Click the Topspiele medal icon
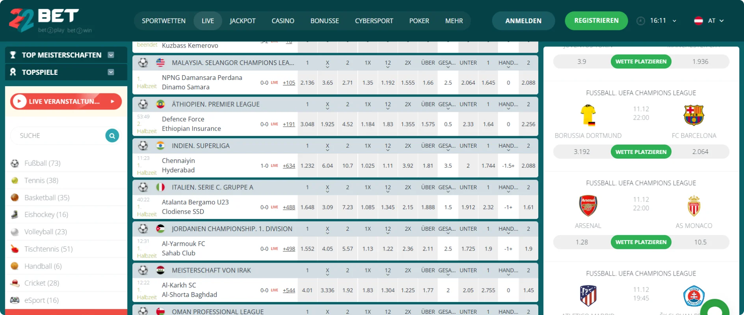The image size is (744, 315). click(x=13, y=72)
